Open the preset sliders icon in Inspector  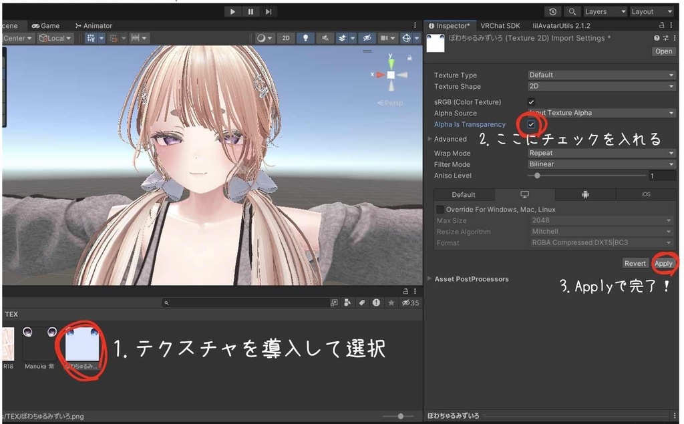tap(666, 38)
